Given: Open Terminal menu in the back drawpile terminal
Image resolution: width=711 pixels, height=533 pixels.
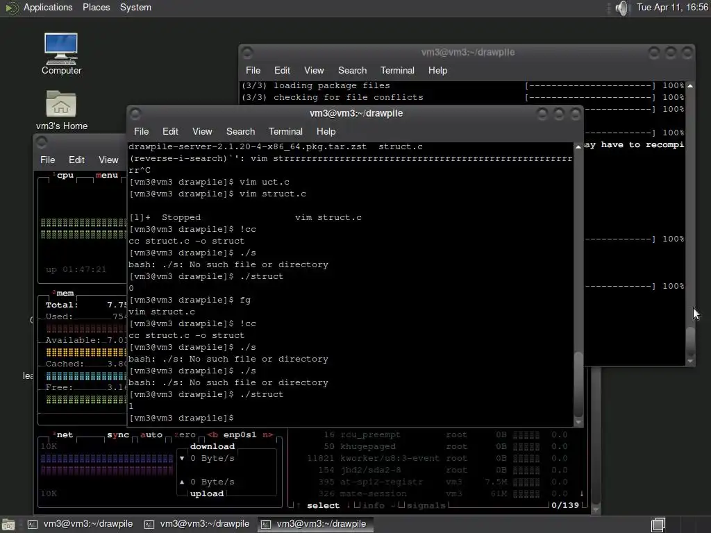Looking at the screenshot, I should click(x=398, y=71).
